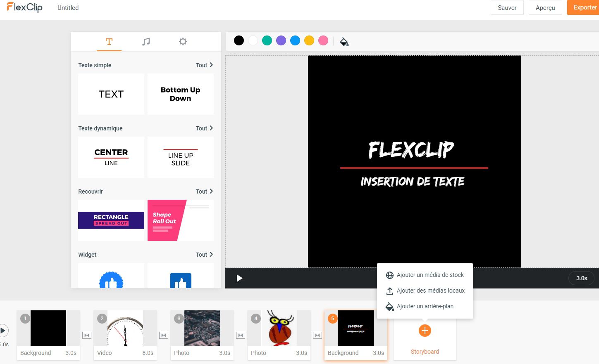Add the Center Line dynamic text

pos(111,157)
